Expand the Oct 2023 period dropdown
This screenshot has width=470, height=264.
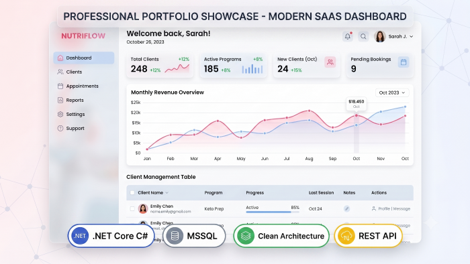[x=392, y=92]
